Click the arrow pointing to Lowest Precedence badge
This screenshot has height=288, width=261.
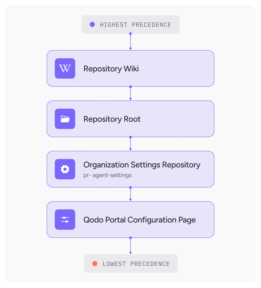tap(130, 247)
